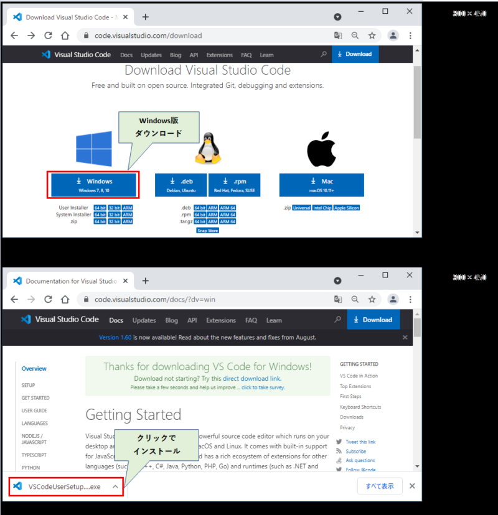
Task: Close the downloads bar with the X icon
Action: [x=411, y=486]
